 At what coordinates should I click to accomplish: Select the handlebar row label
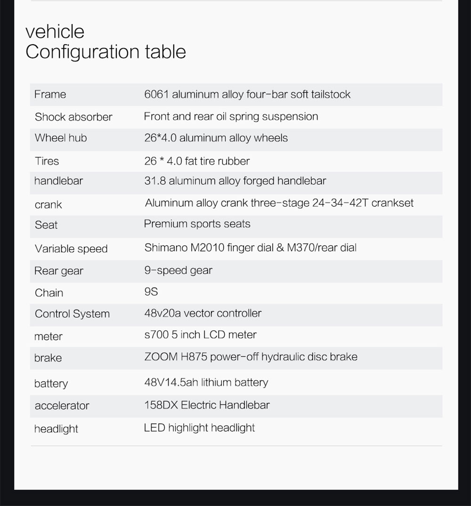(58, 181)
